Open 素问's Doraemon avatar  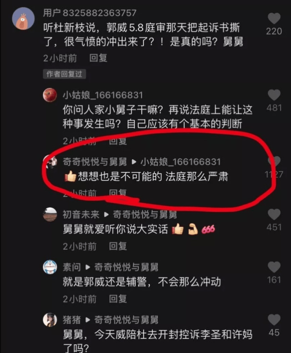[x=50, y=267]
